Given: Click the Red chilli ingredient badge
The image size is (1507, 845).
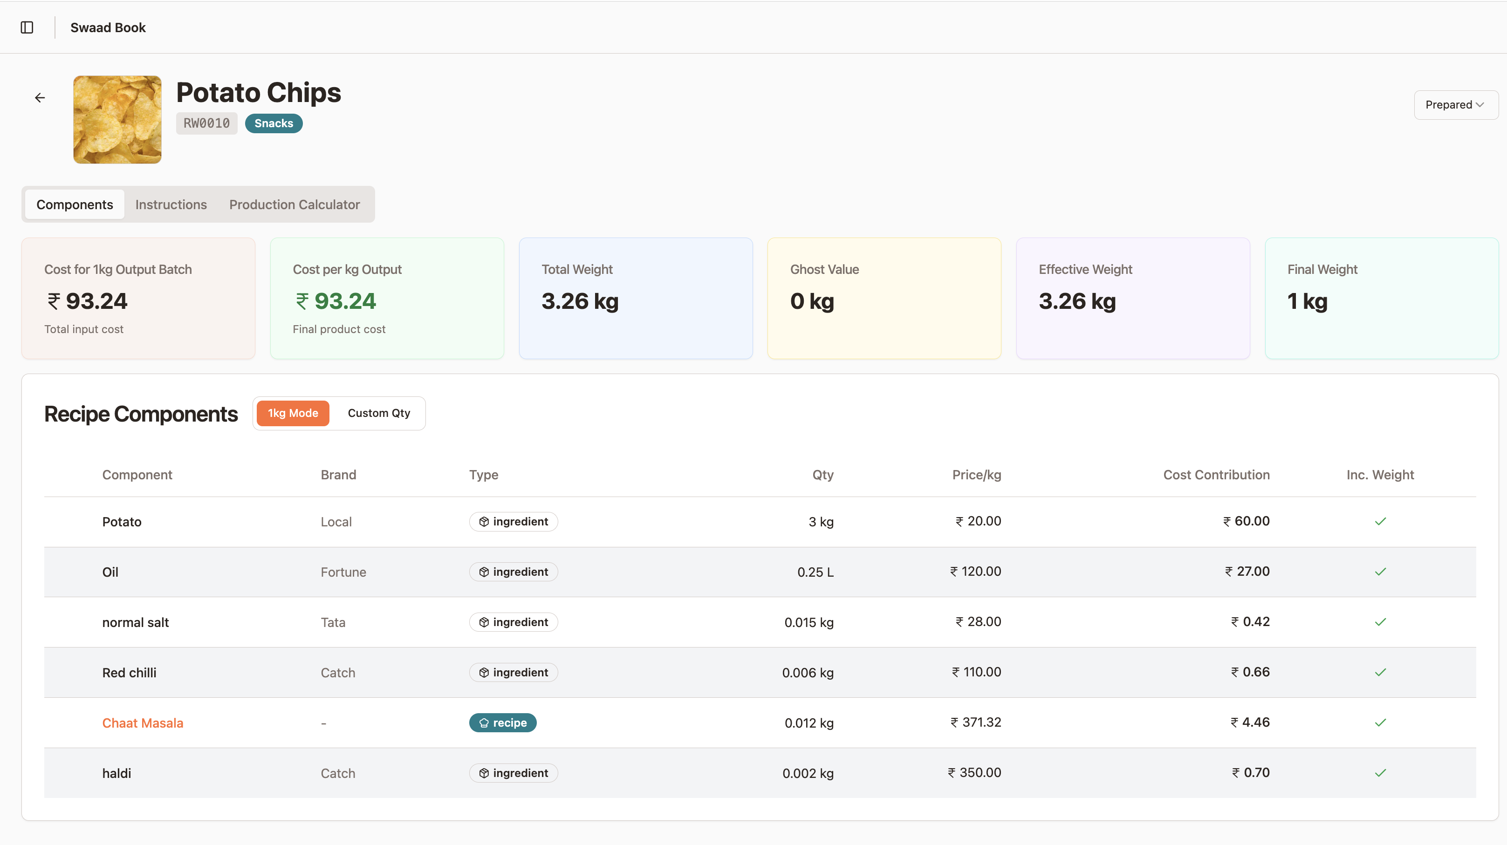Looking at the screenshot, I should [513, 673].
